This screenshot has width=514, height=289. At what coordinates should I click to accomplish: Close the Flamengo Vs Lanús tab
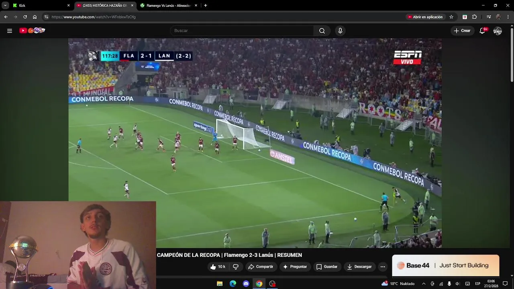coord(196,6)
